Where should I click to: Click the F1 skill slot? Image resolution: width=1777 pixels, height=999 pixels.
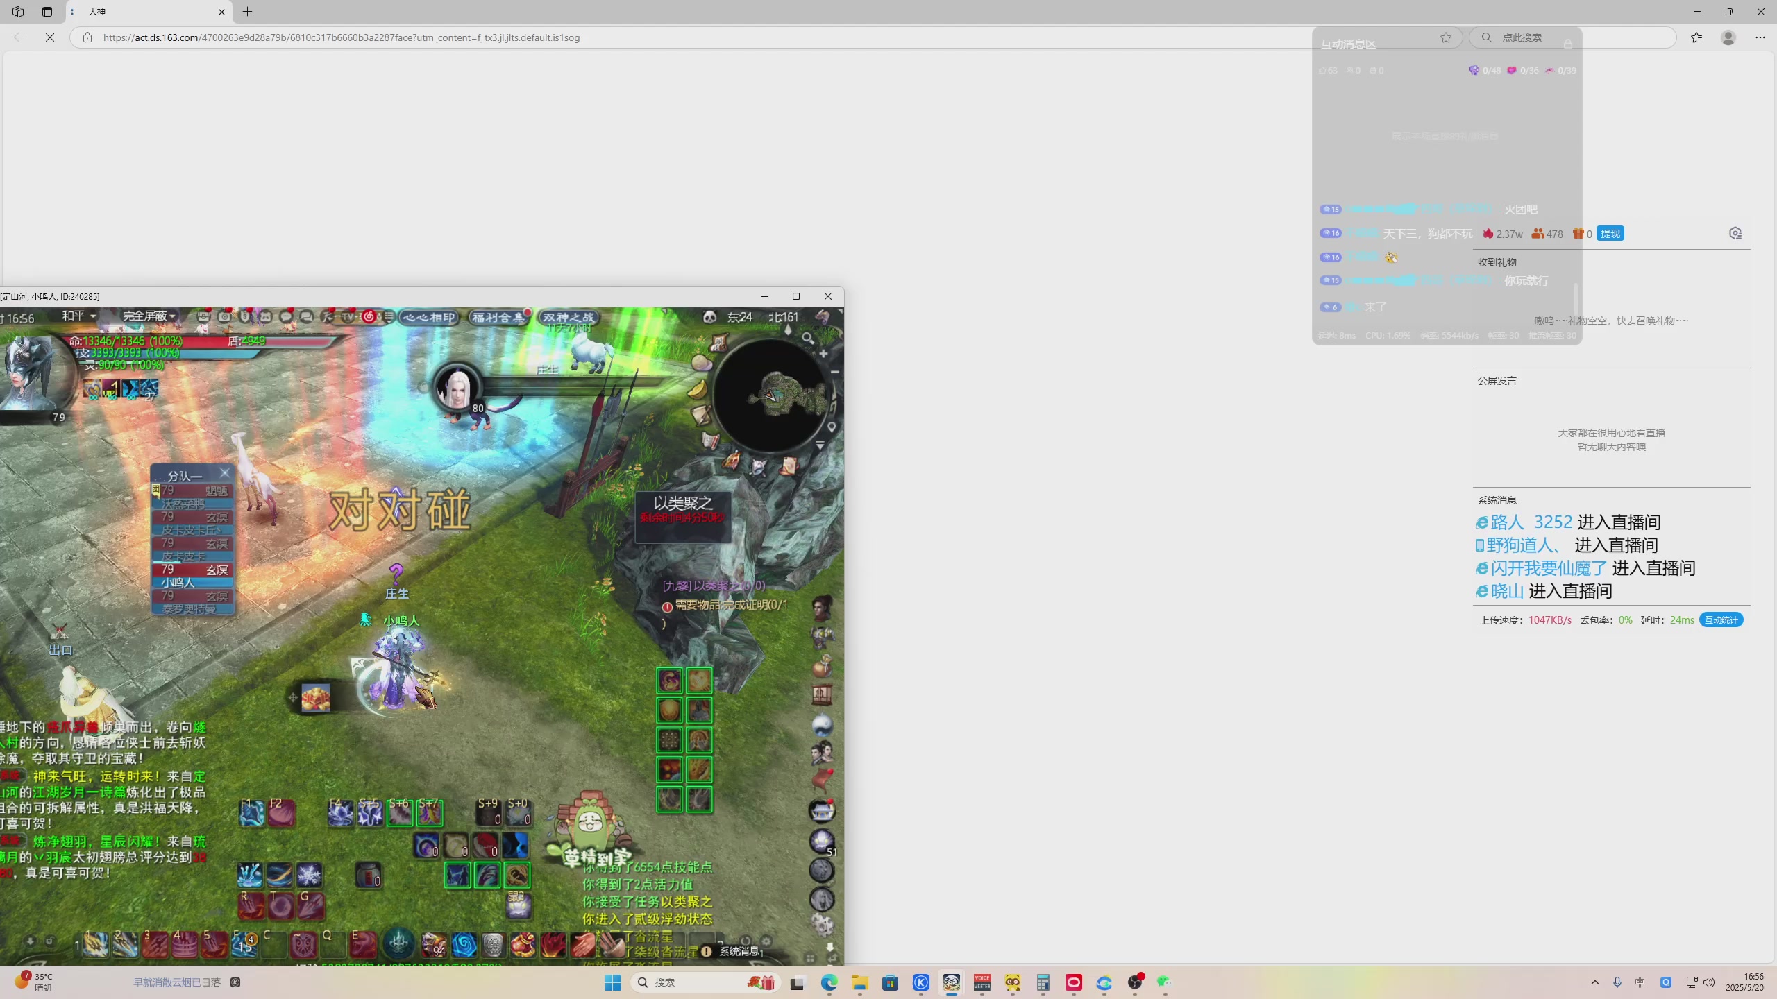(252, 812)
